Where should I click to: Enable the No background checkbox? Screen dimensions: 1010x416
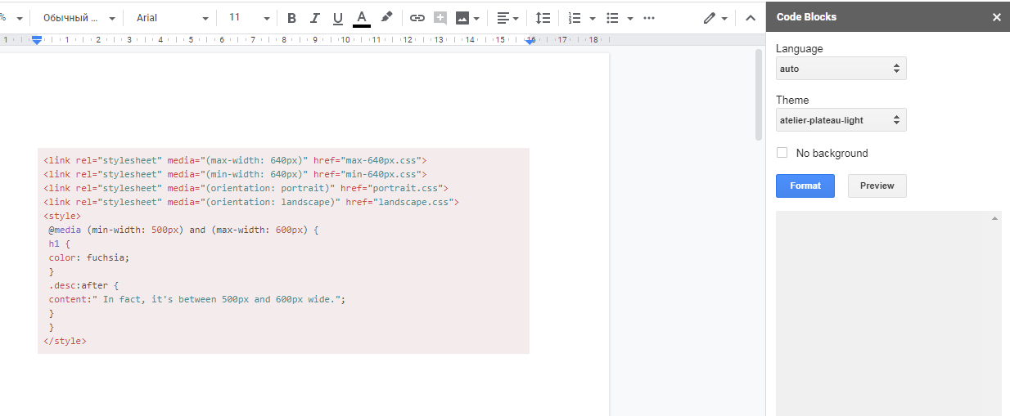pyautogui.click(x=782, y=153)
